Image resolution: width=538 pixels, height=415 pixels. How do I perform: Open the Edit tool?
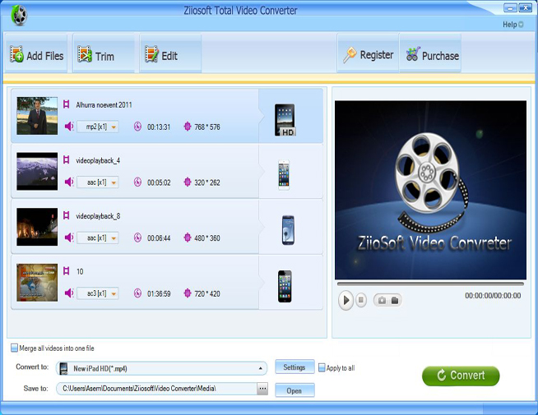click(x=170, y=54)
